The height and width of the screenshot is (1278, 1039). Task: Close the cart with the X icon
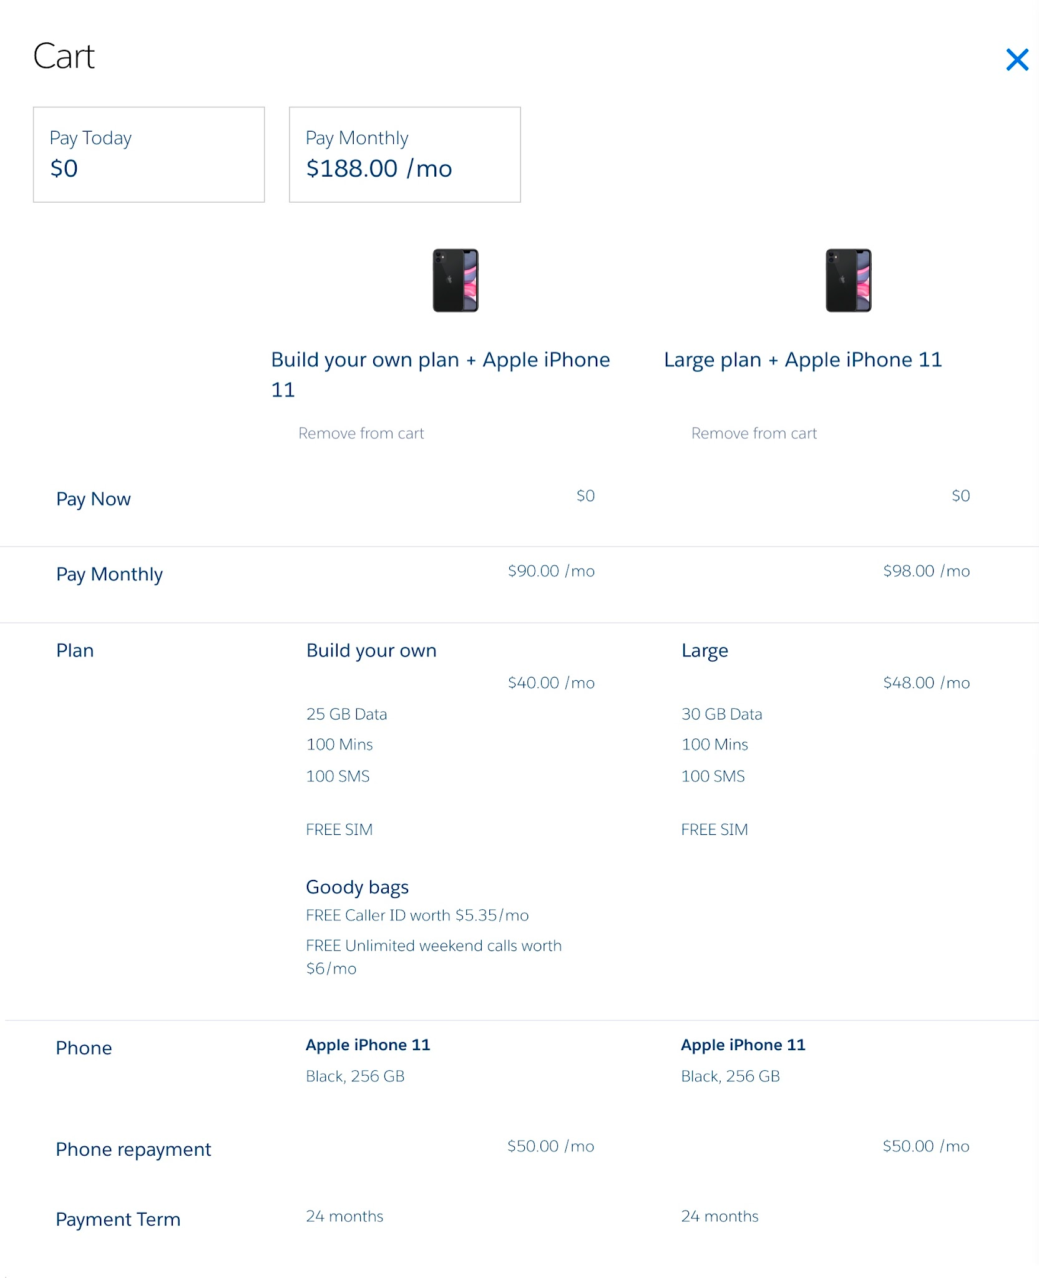(1017, 60)
